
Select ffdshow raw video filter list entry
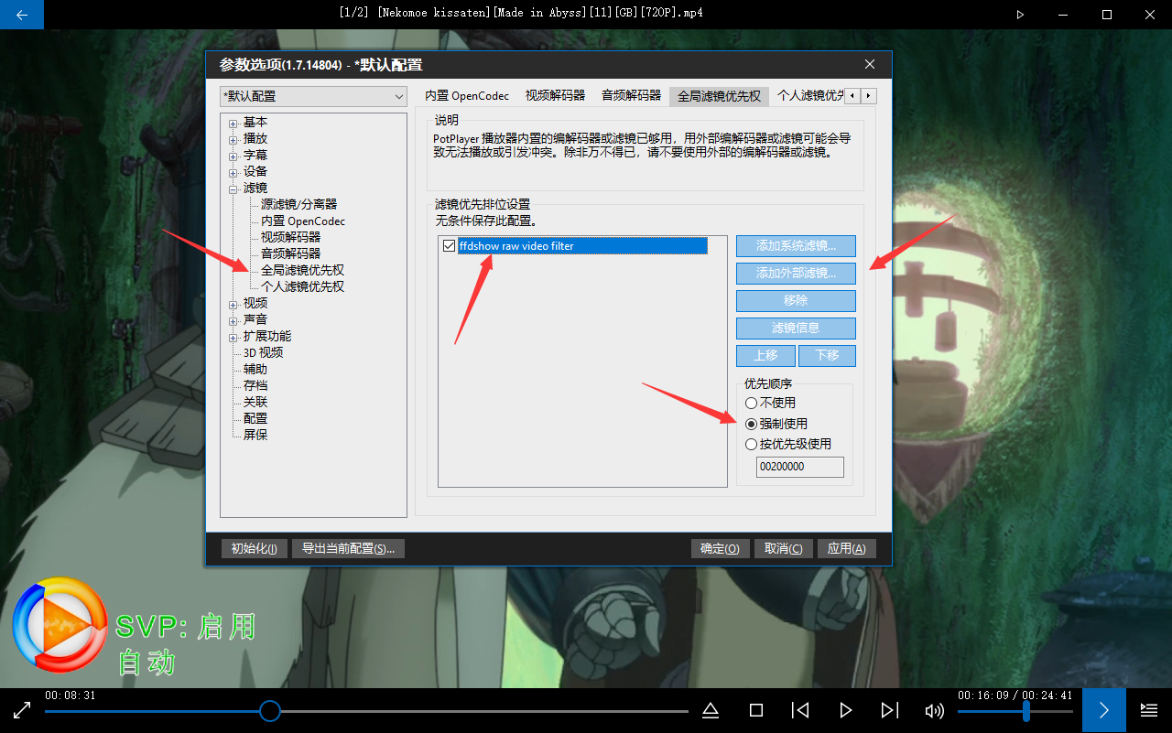[582, 245]
